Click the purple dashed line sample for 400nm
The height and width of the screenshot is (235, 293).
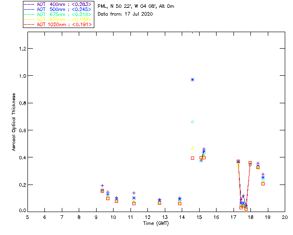29,4
